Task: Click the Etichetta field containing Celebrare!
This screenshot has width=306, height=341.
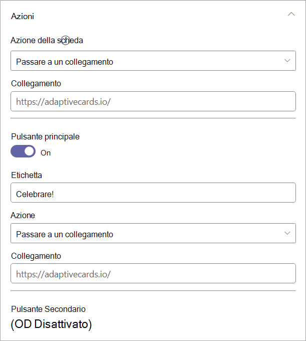Action: point(153,193)
